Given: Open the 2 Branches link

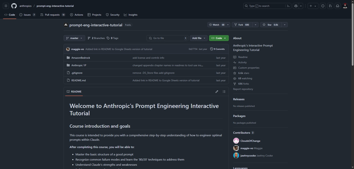Looking at the screenshot, I should 96,38.
